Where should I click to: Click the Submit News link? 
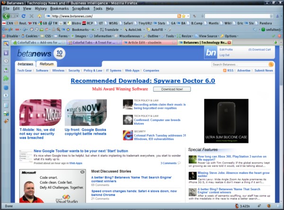pyautogui.click(x=264, y=70)
